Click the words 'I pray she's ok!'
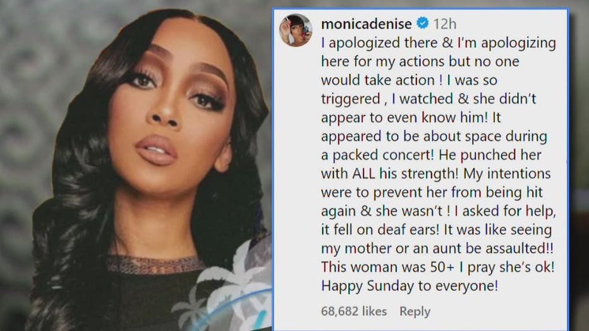This screenshot has width=589, height=331. (x=507, y=268)
